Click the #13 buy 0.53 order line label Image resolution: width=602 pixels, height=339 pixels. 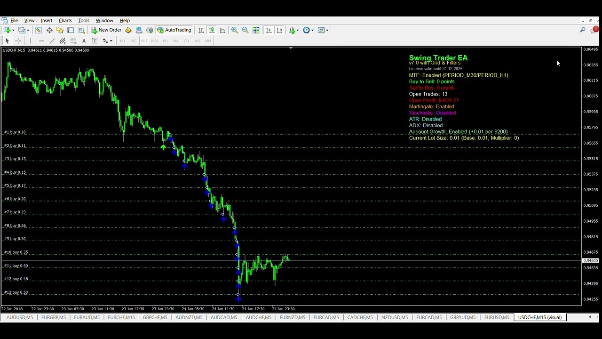click(x=16, y=292)
